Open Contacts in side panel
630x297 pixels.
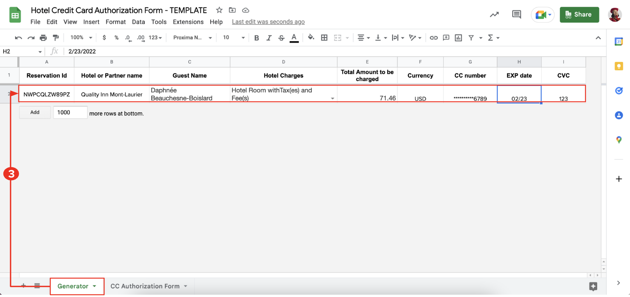(619, 115)
